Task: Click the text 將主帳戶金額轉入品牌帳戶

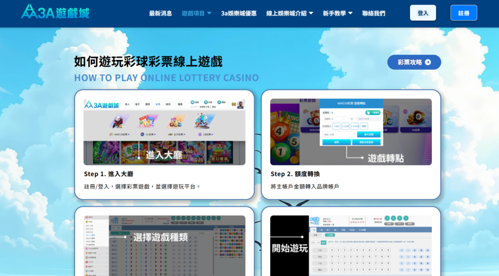Action: (305, 187)
